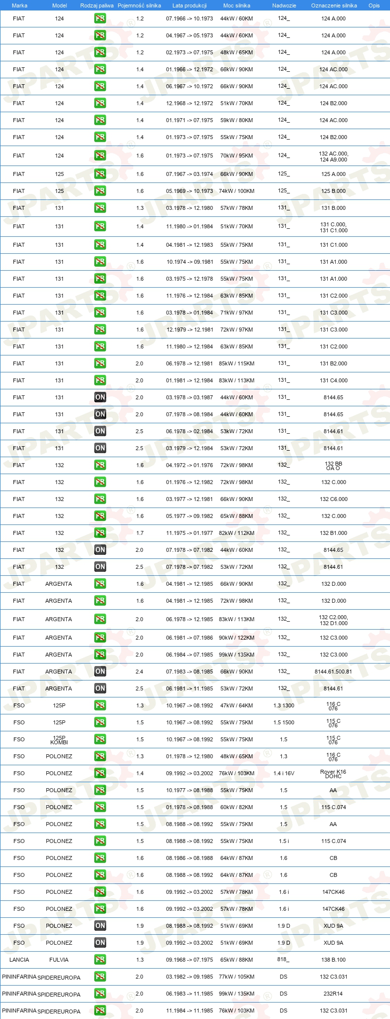Click the Nadwozie column header

pyautogui.click(x=284, y=5)
